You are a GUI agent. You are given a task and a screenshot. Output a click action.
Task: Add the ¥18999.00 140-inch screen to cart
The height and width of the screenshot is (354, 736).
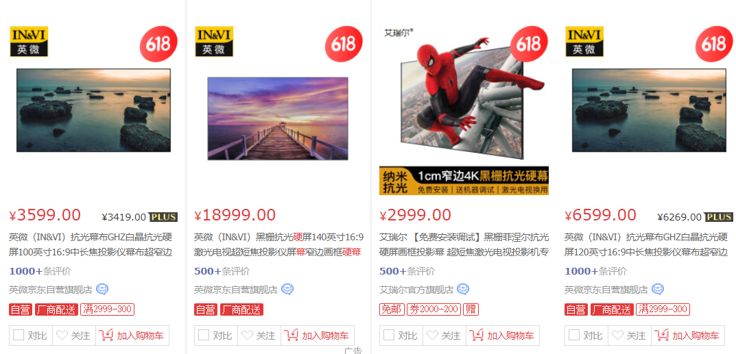(x=318, y=336)
